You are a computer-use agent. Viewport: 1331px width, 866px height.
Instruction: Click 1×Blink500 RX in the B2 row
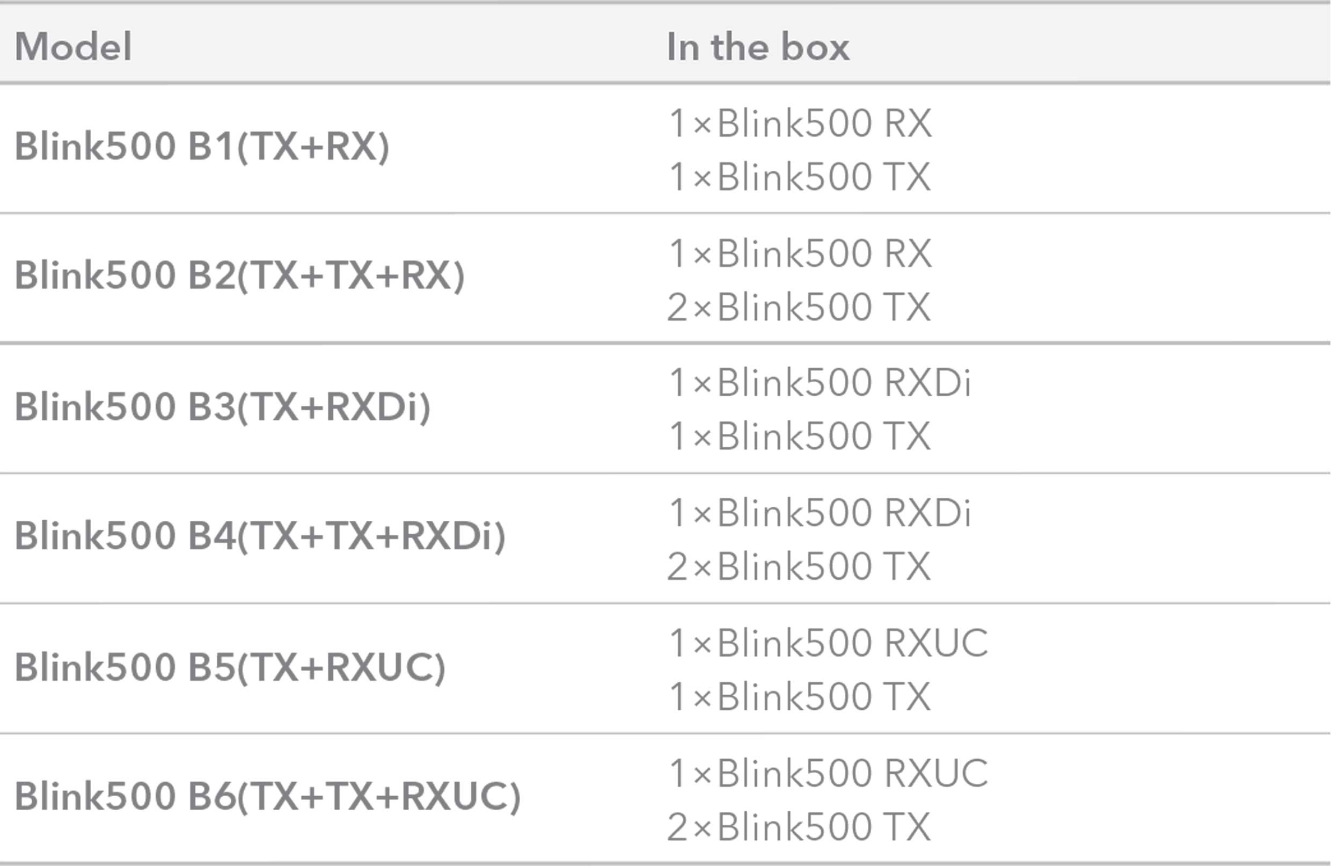click(x=800, y=253)
